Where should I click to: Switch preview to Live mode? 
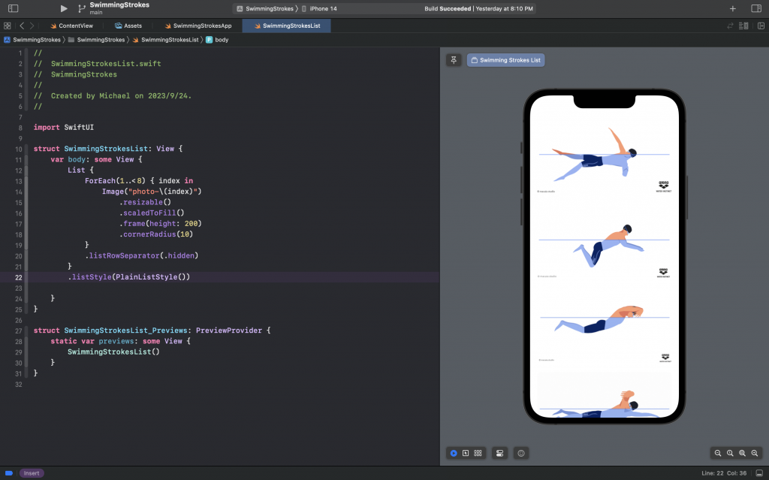454,453
